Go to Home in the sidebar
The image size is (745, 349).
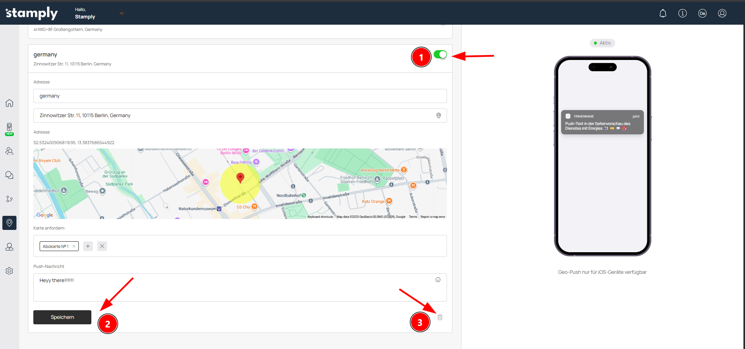coord(9,103)
